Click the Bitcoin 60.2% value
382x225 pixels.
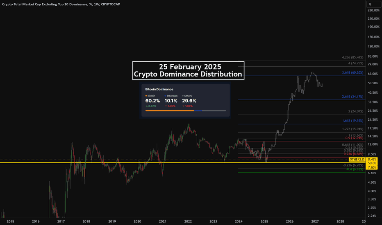[x=152, y=101]
